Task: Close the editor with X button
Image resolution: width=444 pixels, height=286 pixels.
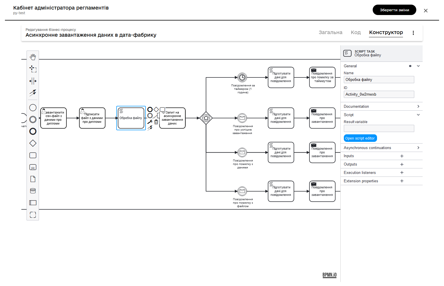Action: [426, 11]
